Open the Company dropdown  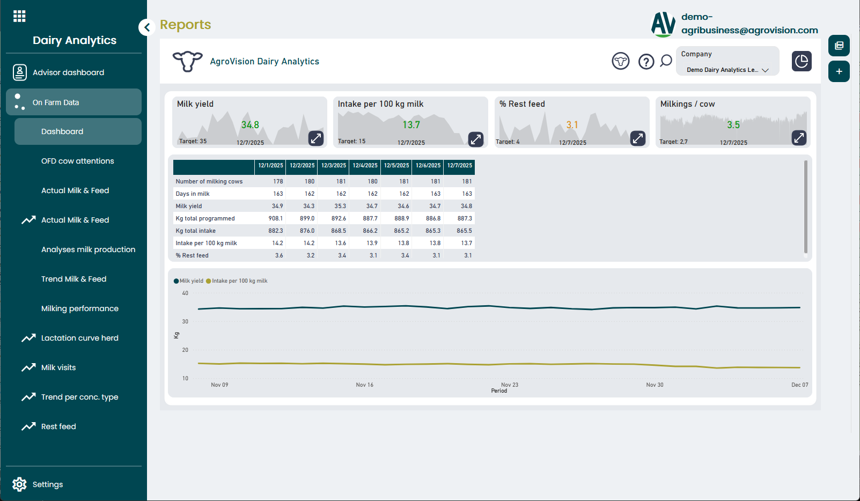point(727,70)
